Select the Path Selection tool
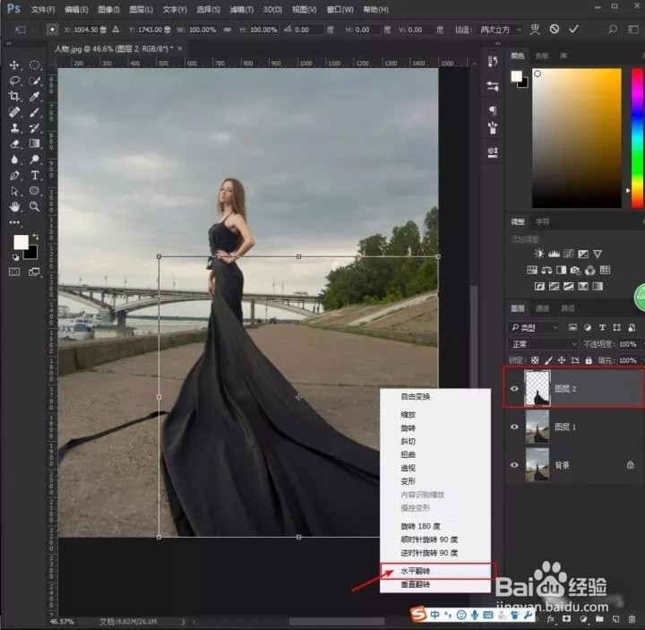Viewport: 645px width, 630px height. pyautogui.click(x=14, y=191)
